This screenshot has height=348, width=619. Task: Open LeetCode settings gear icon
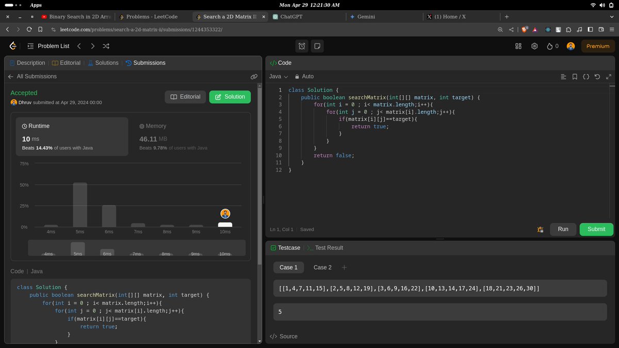click(535, 46)
